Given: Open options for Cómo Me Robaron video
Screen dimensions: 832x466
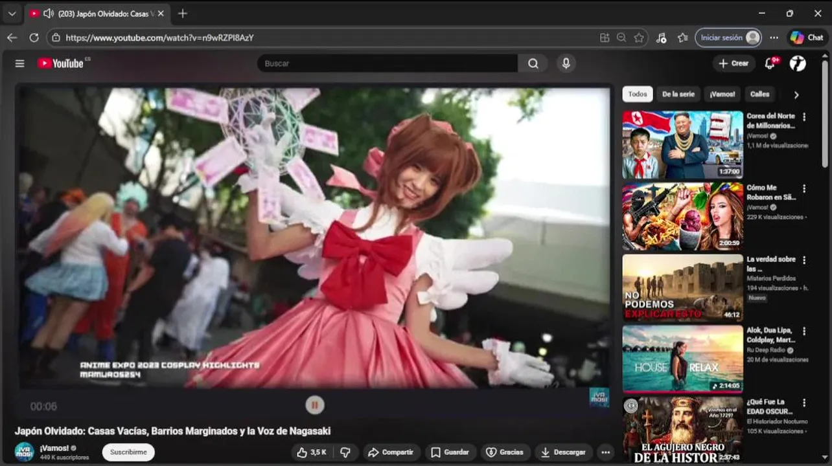Looking at the screenshot, I should 804,189.
